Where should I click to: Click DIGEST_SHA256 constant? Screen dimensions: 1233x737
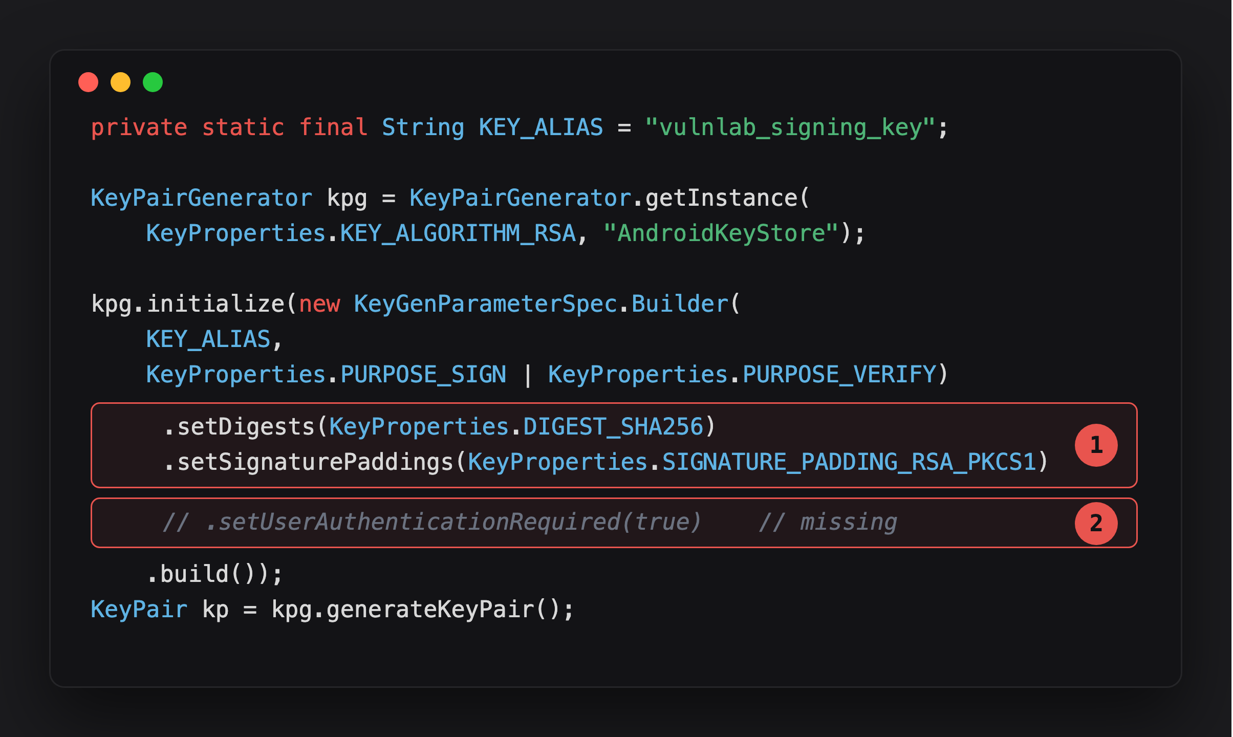click(614, 427)
